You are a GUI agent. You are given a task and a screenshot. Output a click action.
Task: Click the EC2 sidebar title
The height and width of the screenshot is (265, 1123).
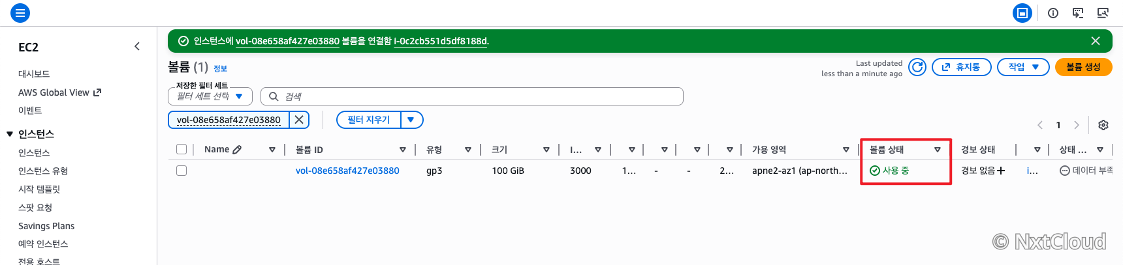pos(29,47)
